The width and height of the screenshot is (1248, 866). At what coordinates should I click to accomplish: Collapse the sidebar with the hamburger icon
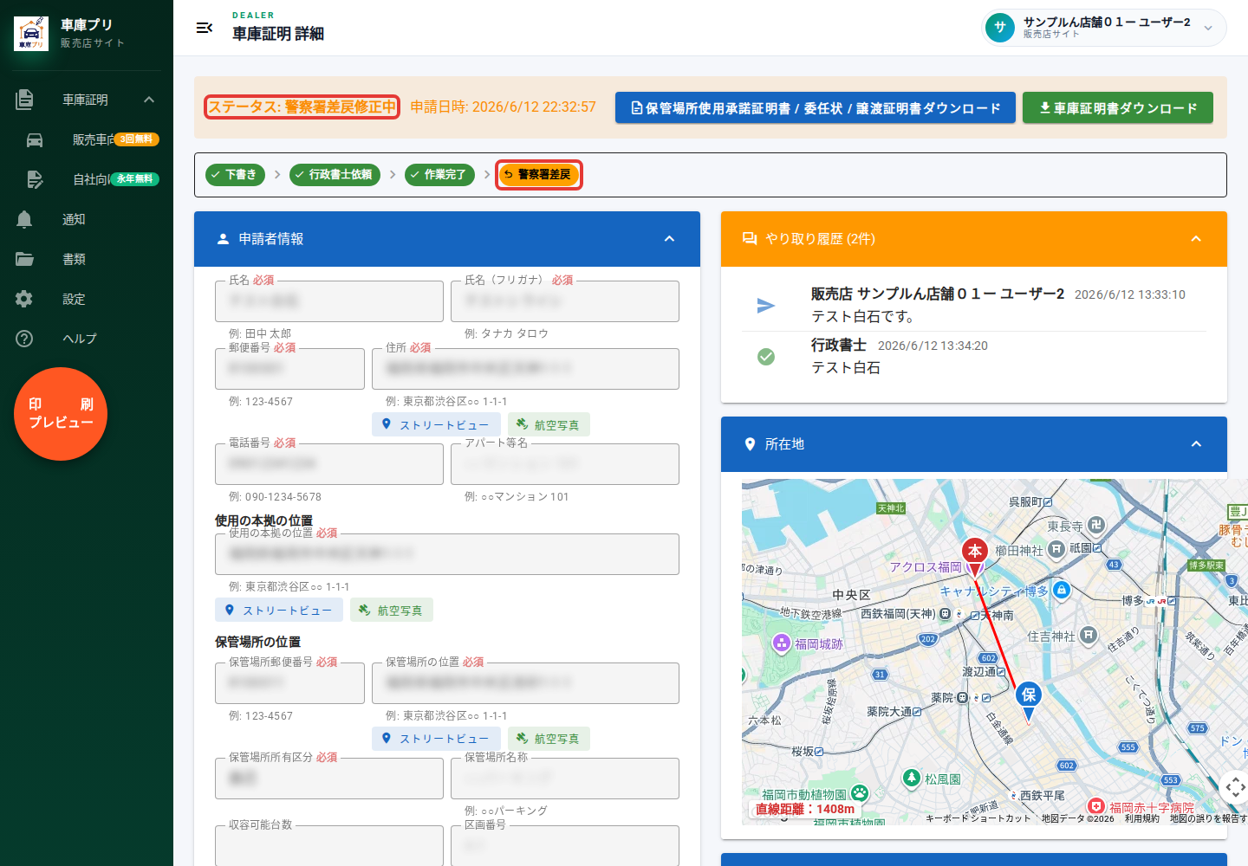[205, 28]
